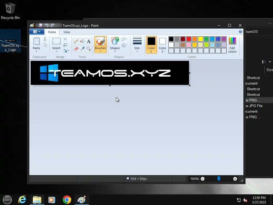
Task: Click the Start button
Action: [7, 200]
